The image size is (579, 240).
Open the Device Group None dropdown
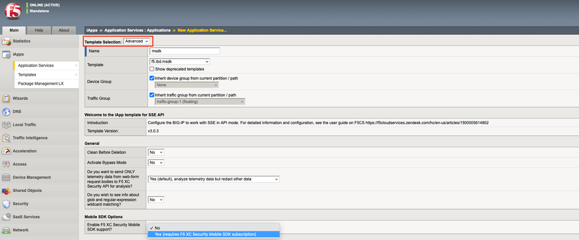point(186,85)
